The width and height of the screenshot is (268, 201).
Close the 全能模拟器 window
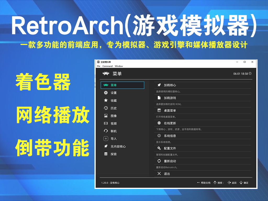252,62
